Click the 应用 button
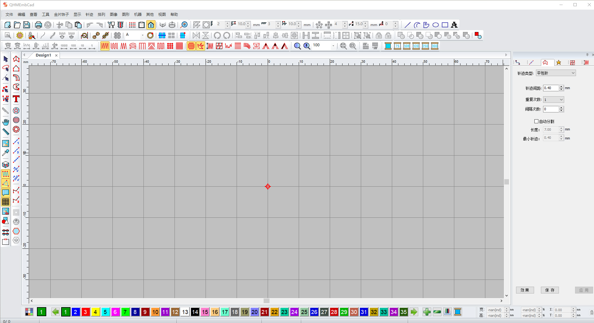Viewport: 594px width, 323px height. [584, 290]
